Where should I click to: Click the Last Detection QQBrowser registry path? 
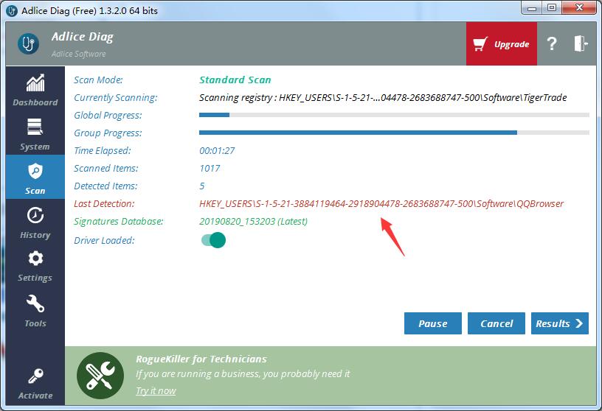click(381, 203)
